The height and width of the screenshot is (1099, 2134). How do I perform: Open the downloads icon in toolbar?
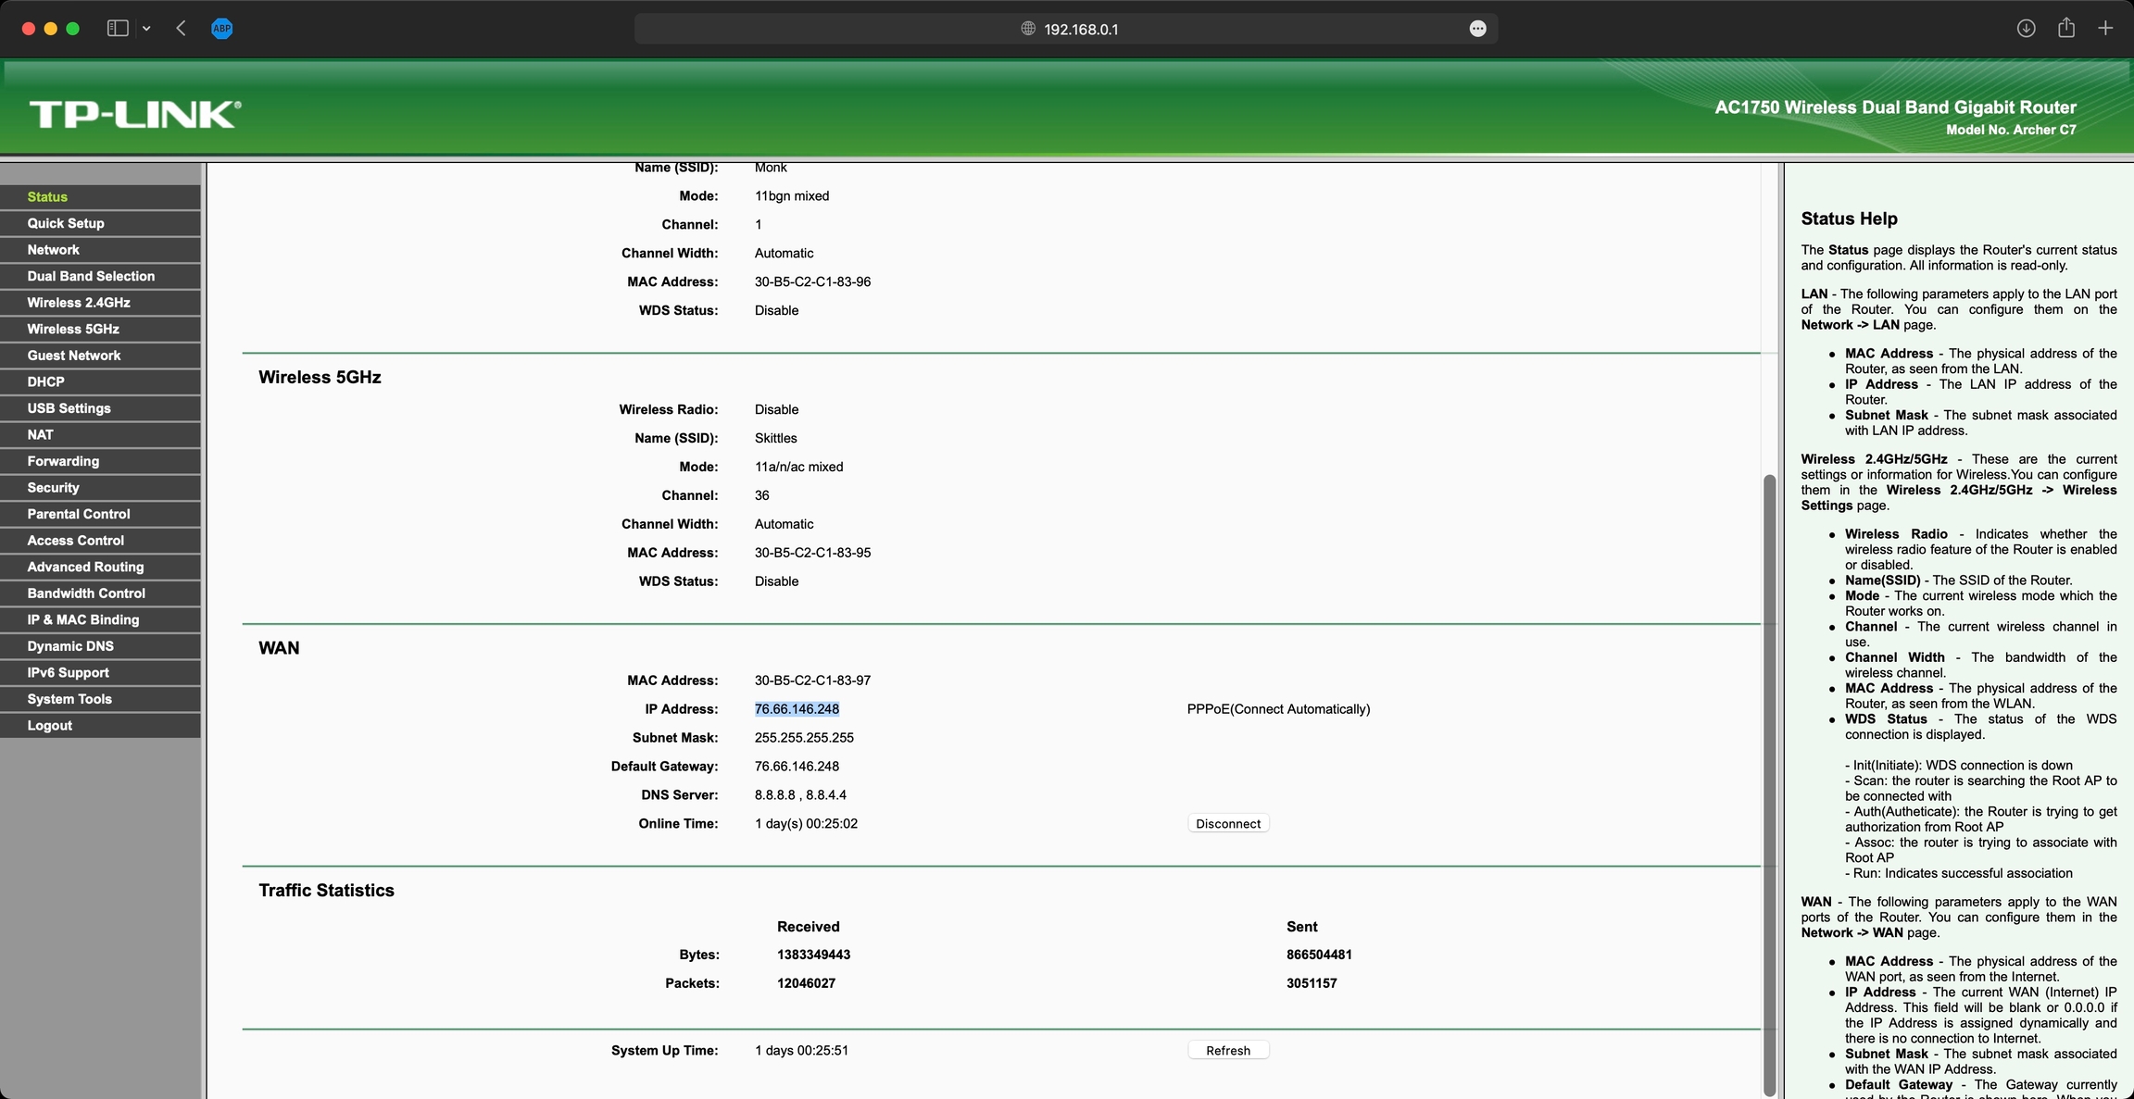[x=2026, y=29]
